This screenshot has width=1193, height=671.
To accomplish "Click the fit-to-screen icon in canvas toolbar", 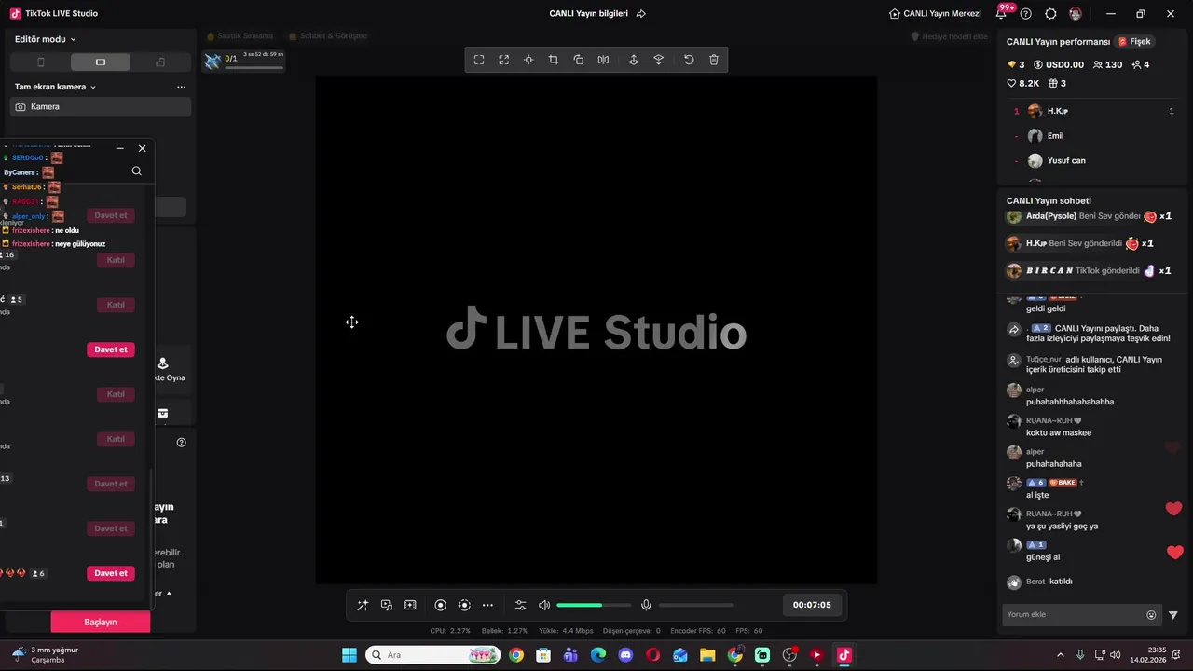I will click(479, 60).
